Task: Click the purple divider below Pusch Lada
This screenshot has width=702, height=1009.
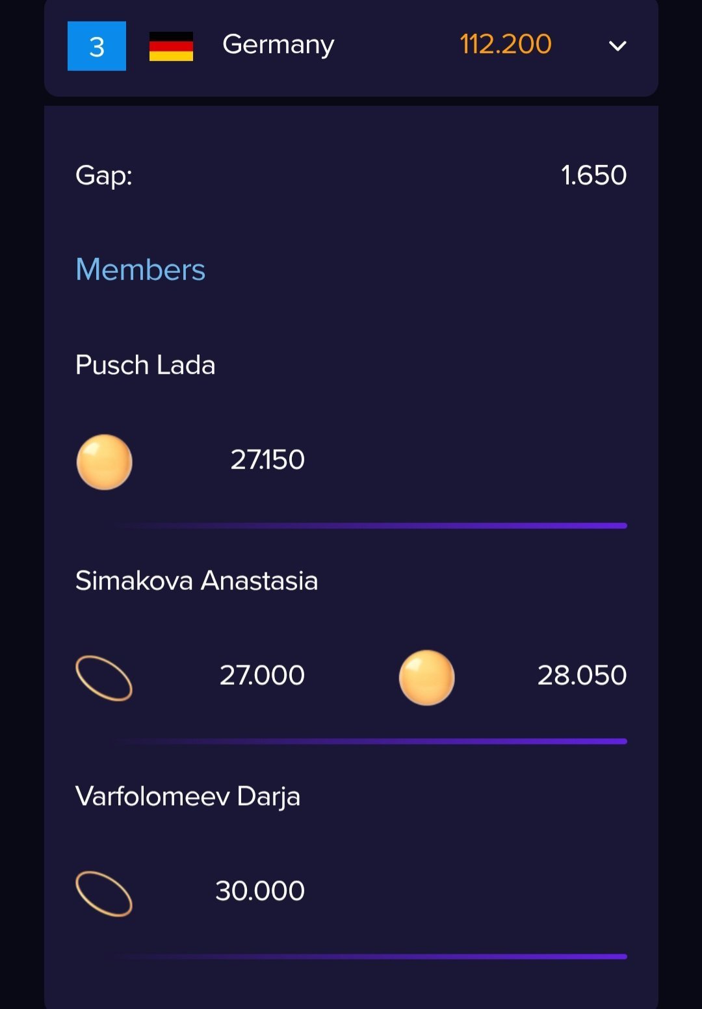Action: coord(370,526)
